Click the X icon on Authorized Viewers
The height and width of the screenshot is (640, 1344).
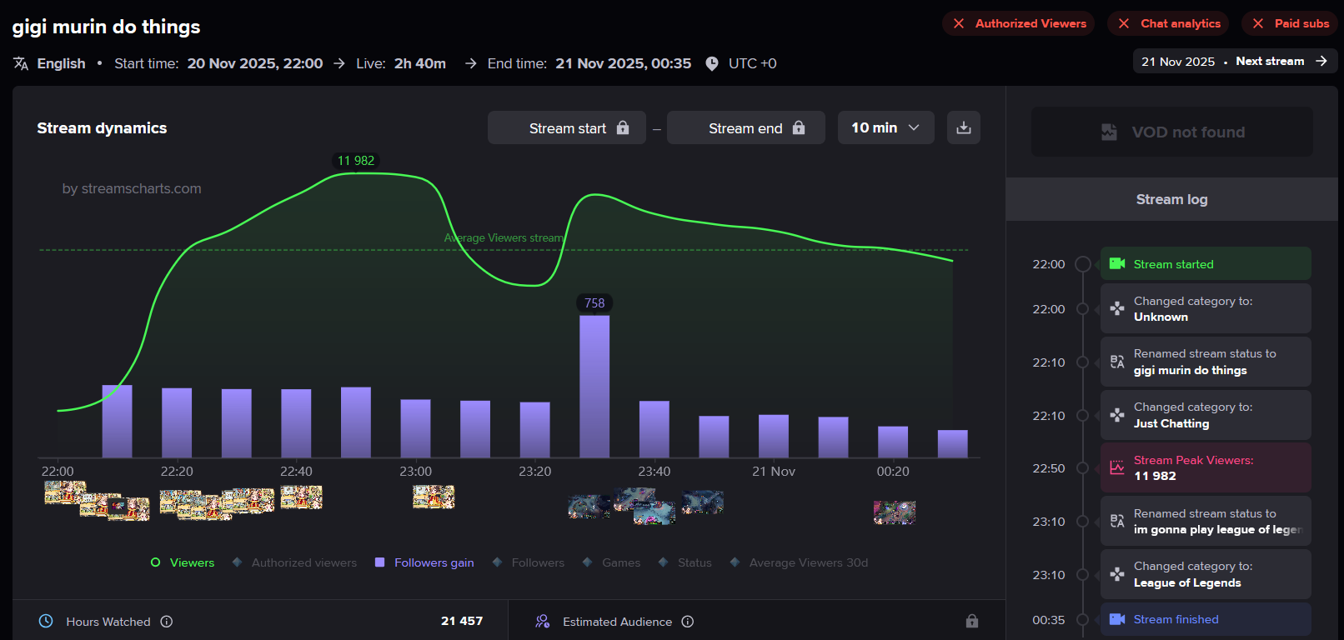point(959,23)
